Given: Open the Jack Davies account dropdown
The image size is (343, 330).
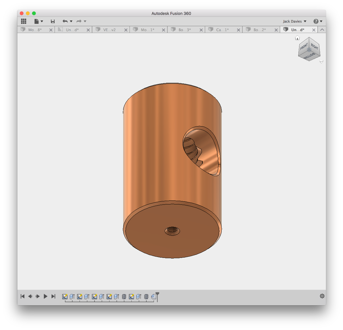Looking at the screenshot, I should coord(295,21).
